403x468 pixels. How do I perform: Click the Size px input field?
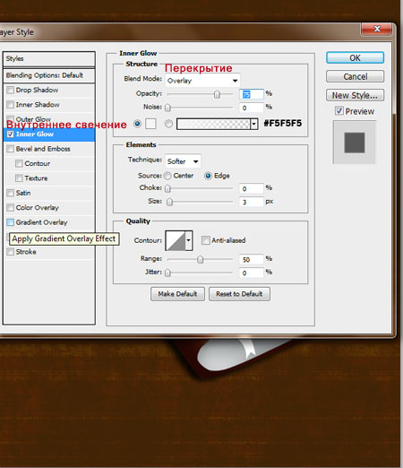tap(252, 202)
